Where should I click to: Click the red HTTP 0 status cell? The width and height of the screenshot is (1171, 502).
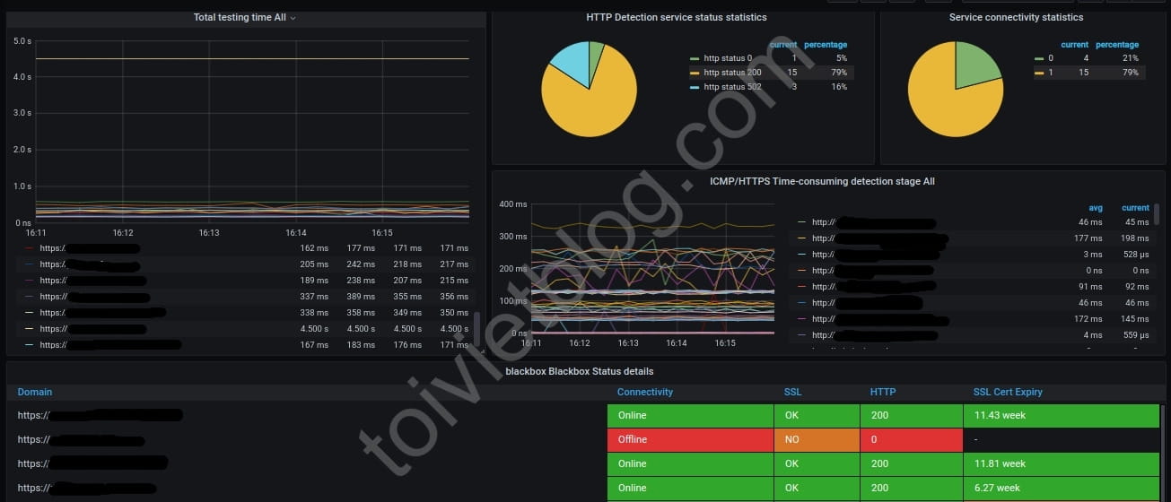click(x=911, y=439)
